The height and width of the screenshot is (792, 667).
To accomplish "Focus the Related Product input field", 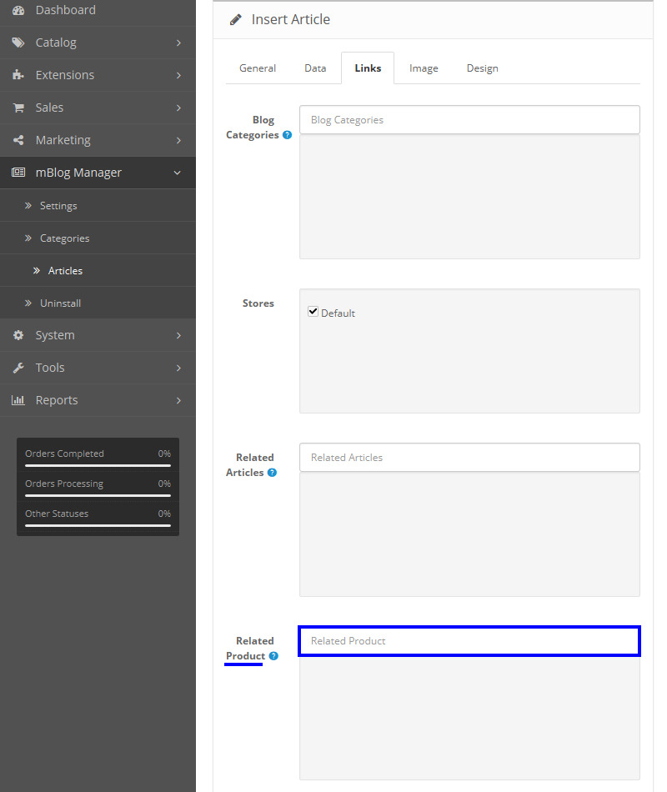I will tap(469, 641).
